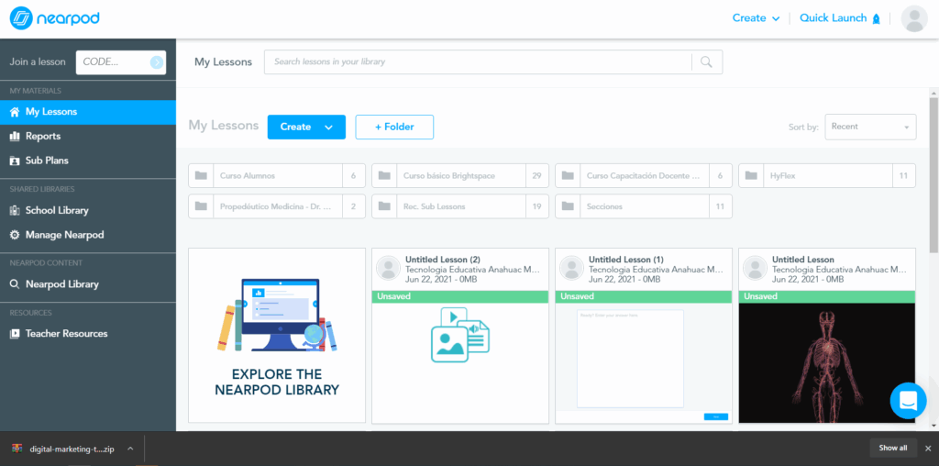Open the user profile avatar
This screenshot has height=466, width=939.
914,18
